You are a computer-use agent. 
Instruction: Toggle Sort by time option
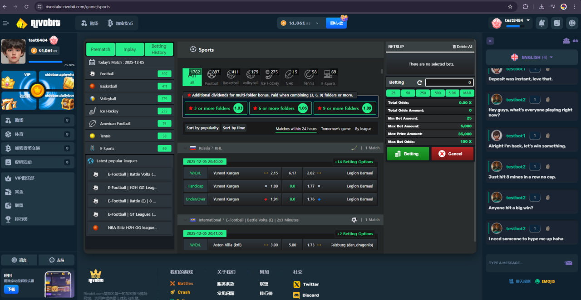click(234, 128)
